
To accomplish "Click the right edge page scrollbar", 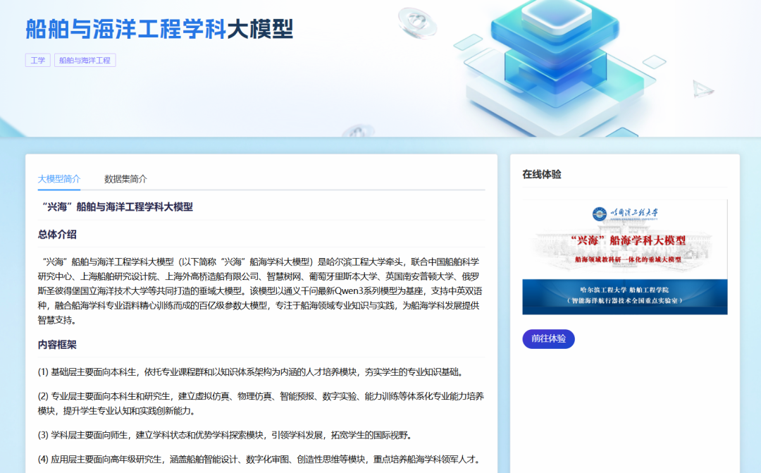I will (x=757, y=236).
